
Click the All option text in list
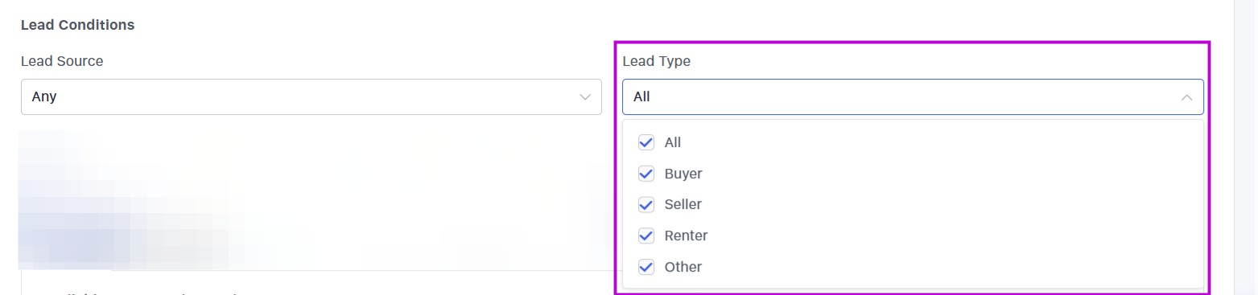[673, 142]
